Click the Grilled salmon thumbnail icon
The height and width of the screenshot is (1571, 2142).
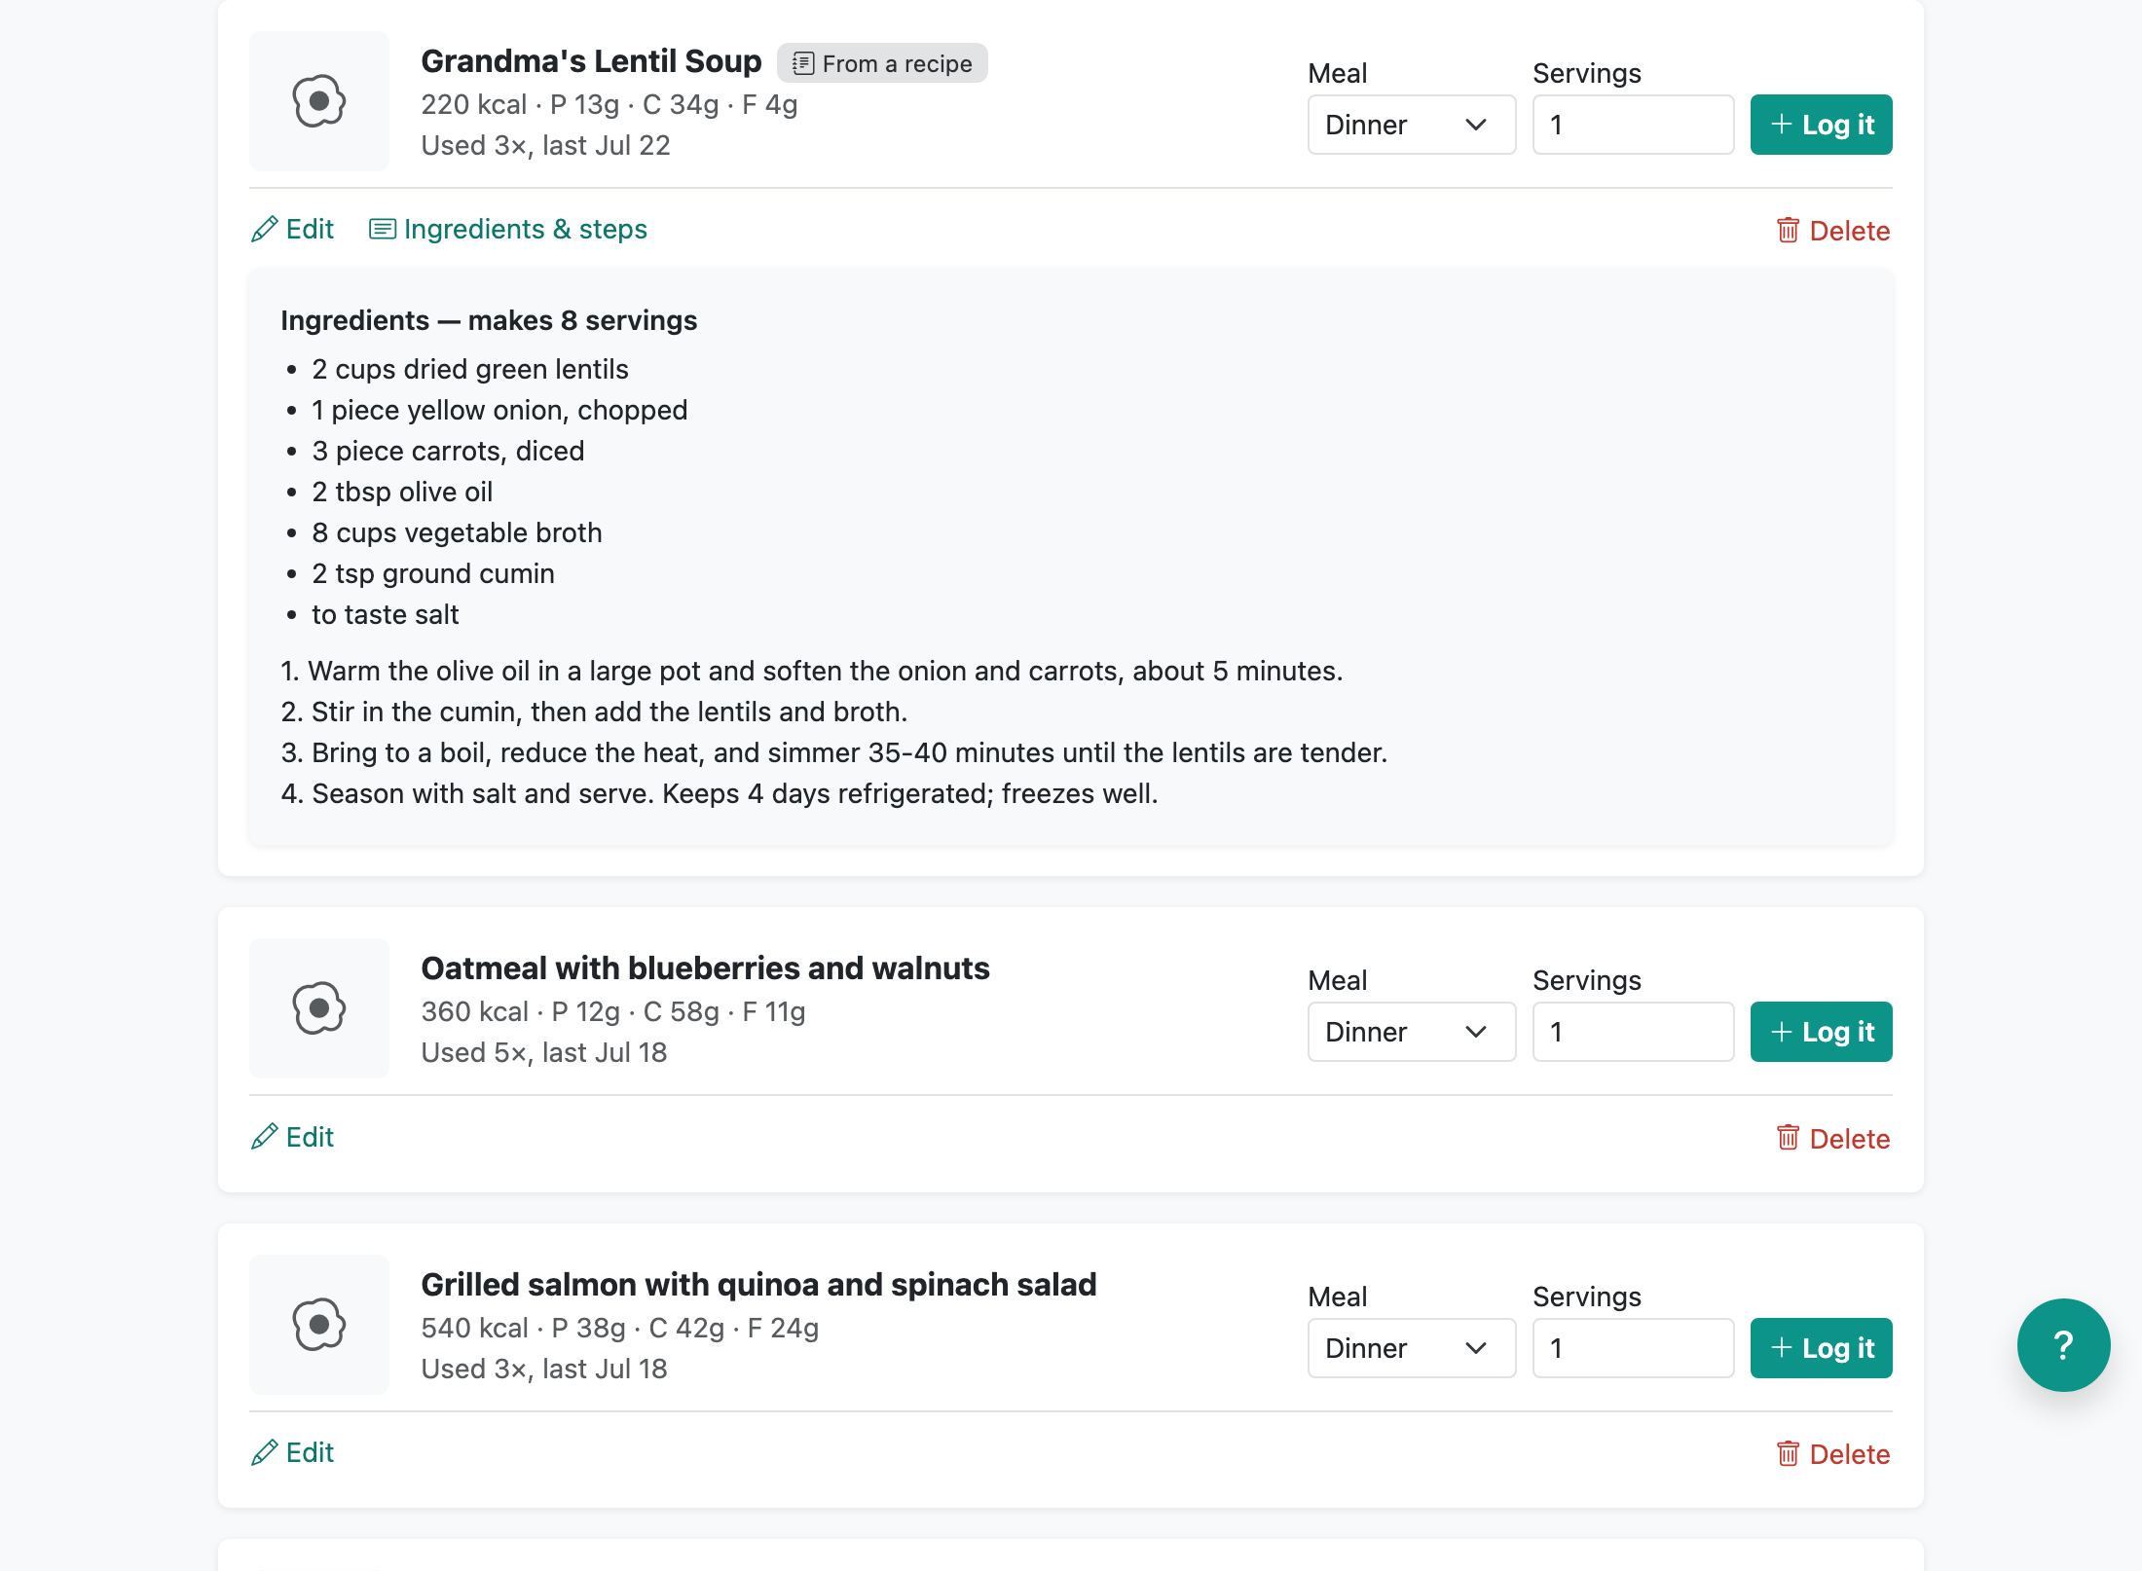(319, 1325)
